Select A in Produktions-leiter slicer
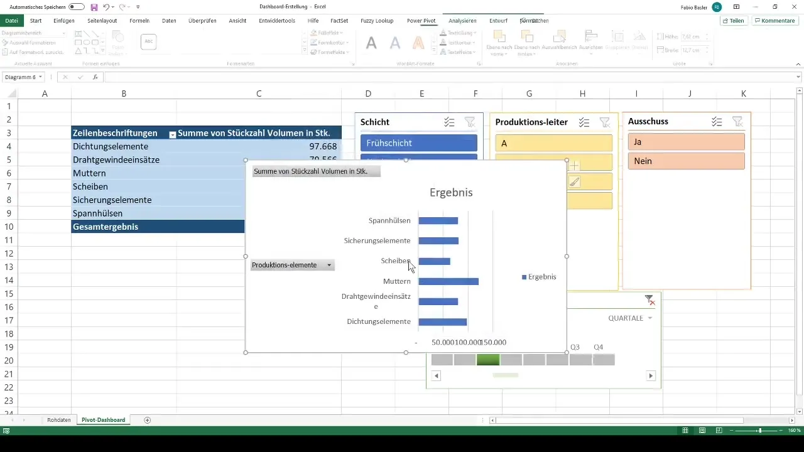The height and width of the screenshot is (452, 804). [553, 143]
